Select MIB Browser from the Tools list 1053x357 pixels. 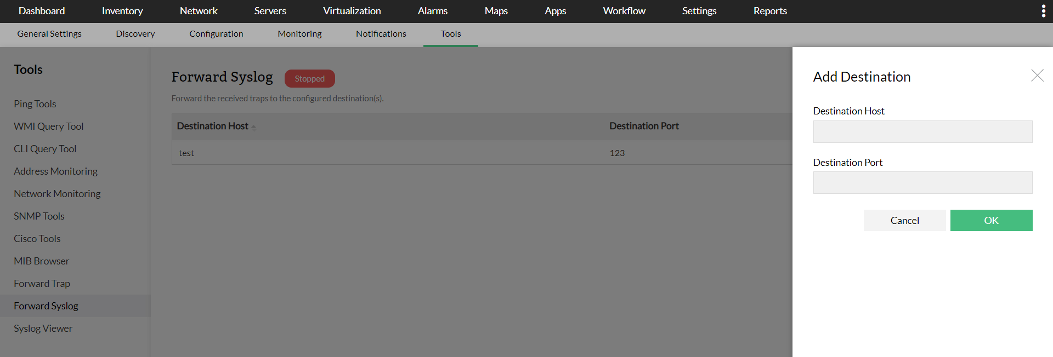tap(42, 261)
